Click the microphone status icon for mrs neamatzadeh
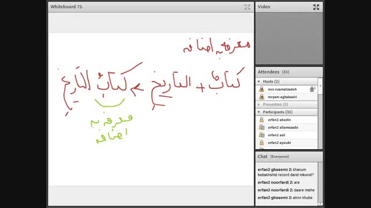 coord(312,89)
